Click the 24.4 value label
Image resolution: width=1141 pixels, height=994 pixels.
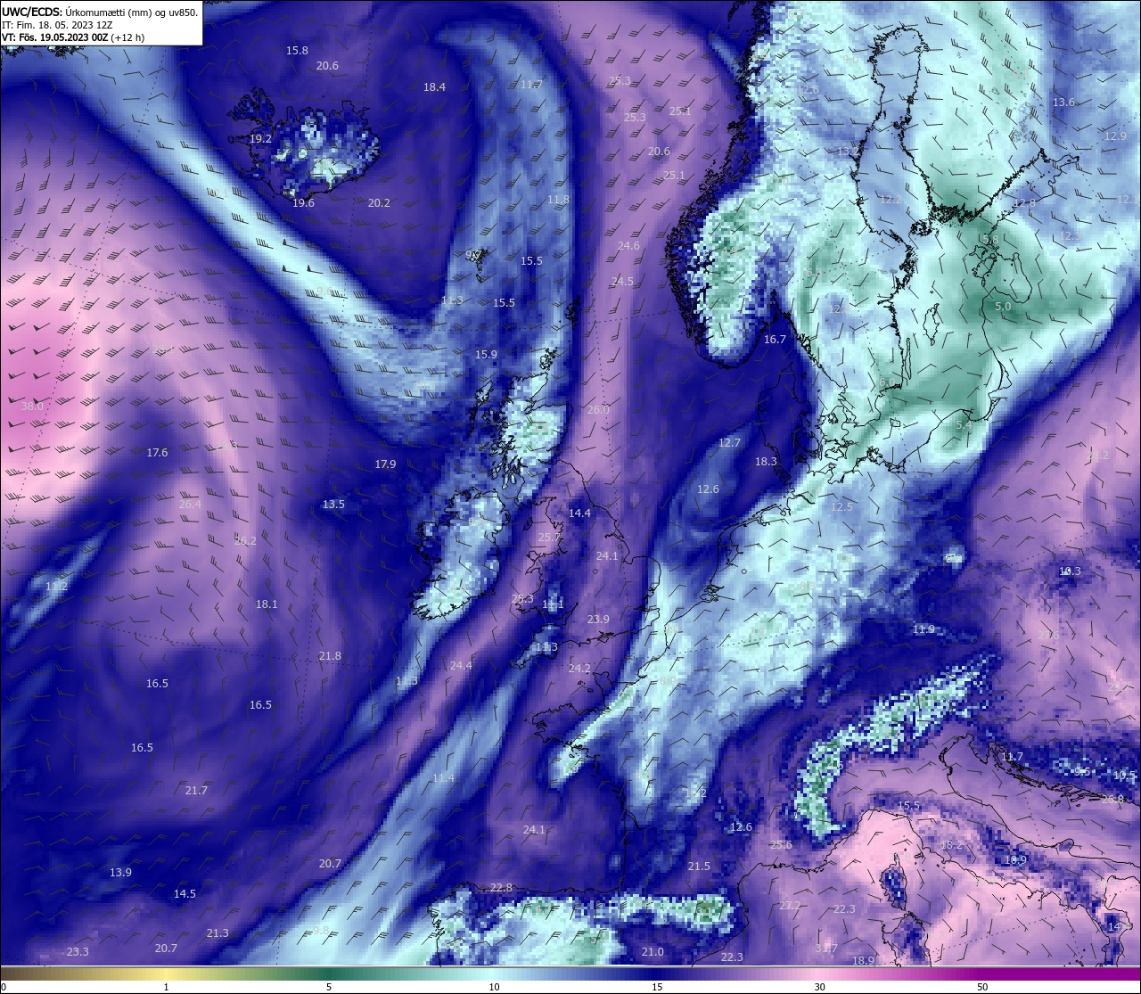tap(461, 666)
